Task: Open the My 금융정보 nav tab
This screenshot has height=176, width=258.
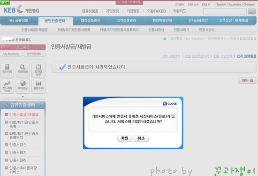Action: [x=19, y=20]
